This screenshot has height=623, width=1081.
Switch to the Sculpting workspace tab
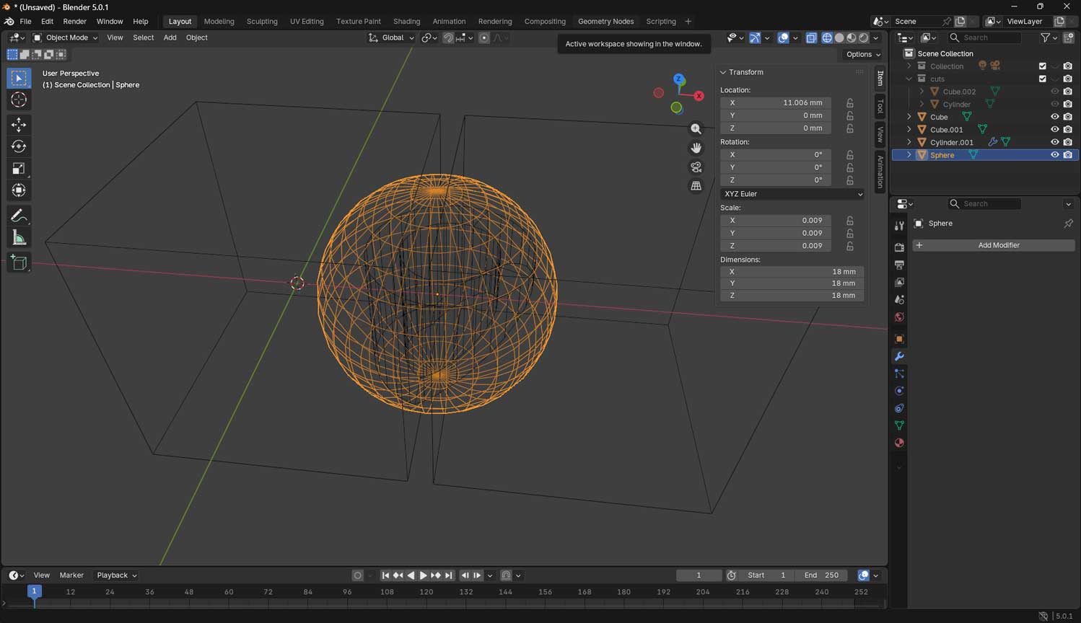coord(262,22)
